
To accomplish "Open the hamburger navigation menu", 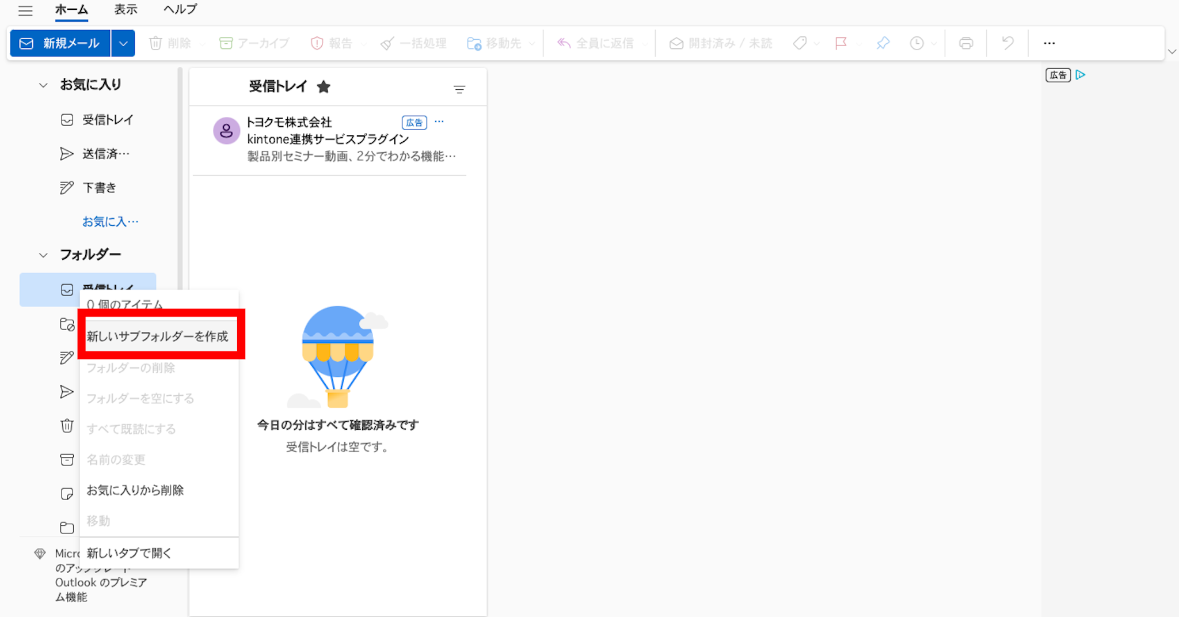I will click(x=25, y=10).
